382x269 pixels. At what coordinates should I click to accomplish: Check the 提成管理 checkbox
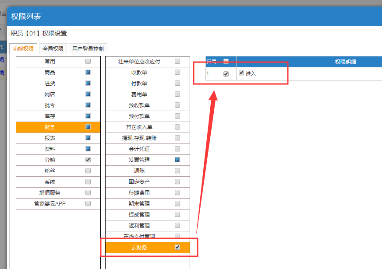pyautogui.click(x=177, y=214)
